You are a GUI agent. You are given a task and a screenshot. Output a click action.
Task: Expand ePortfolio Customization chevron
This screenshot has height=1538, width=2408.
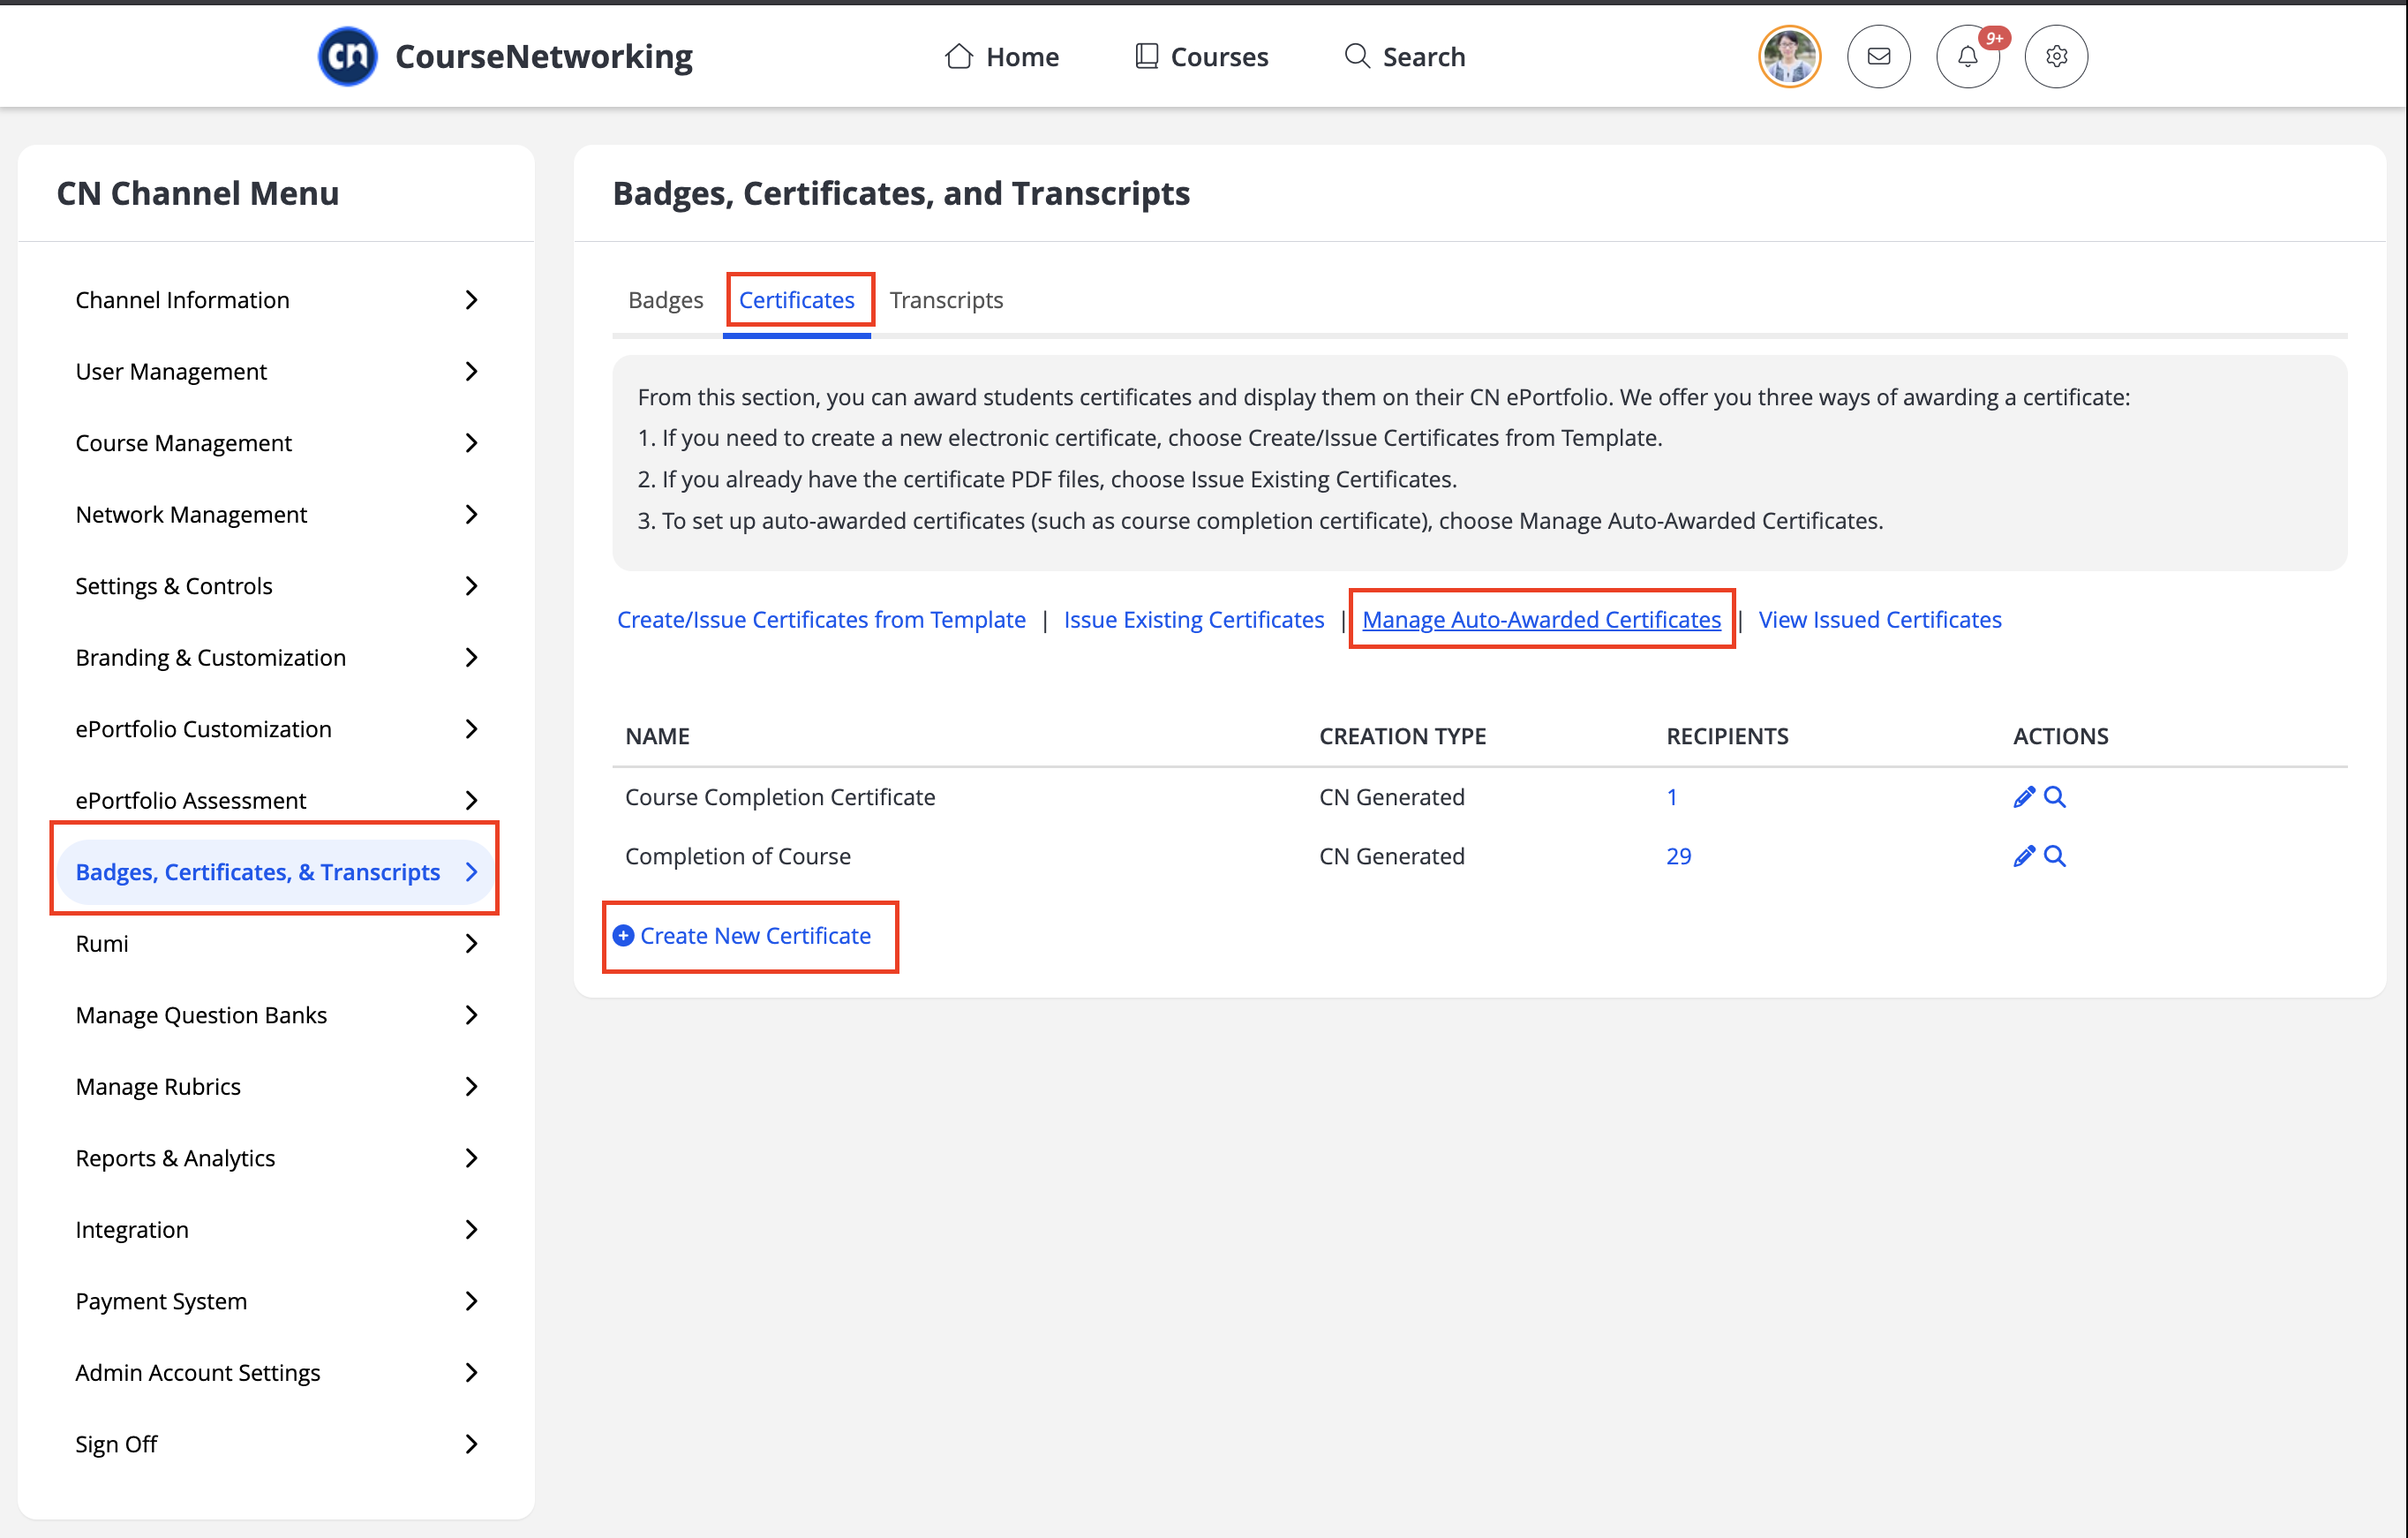(x=472, y=729)
